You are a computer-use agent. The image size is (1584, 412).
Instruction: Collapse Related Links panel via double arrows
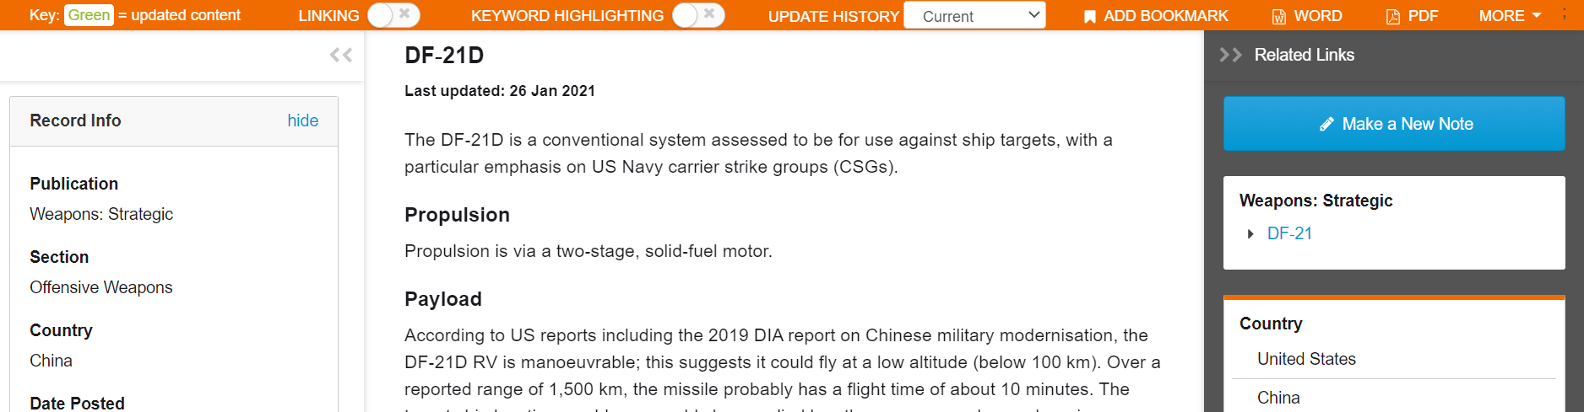(x=1230, y=55)
